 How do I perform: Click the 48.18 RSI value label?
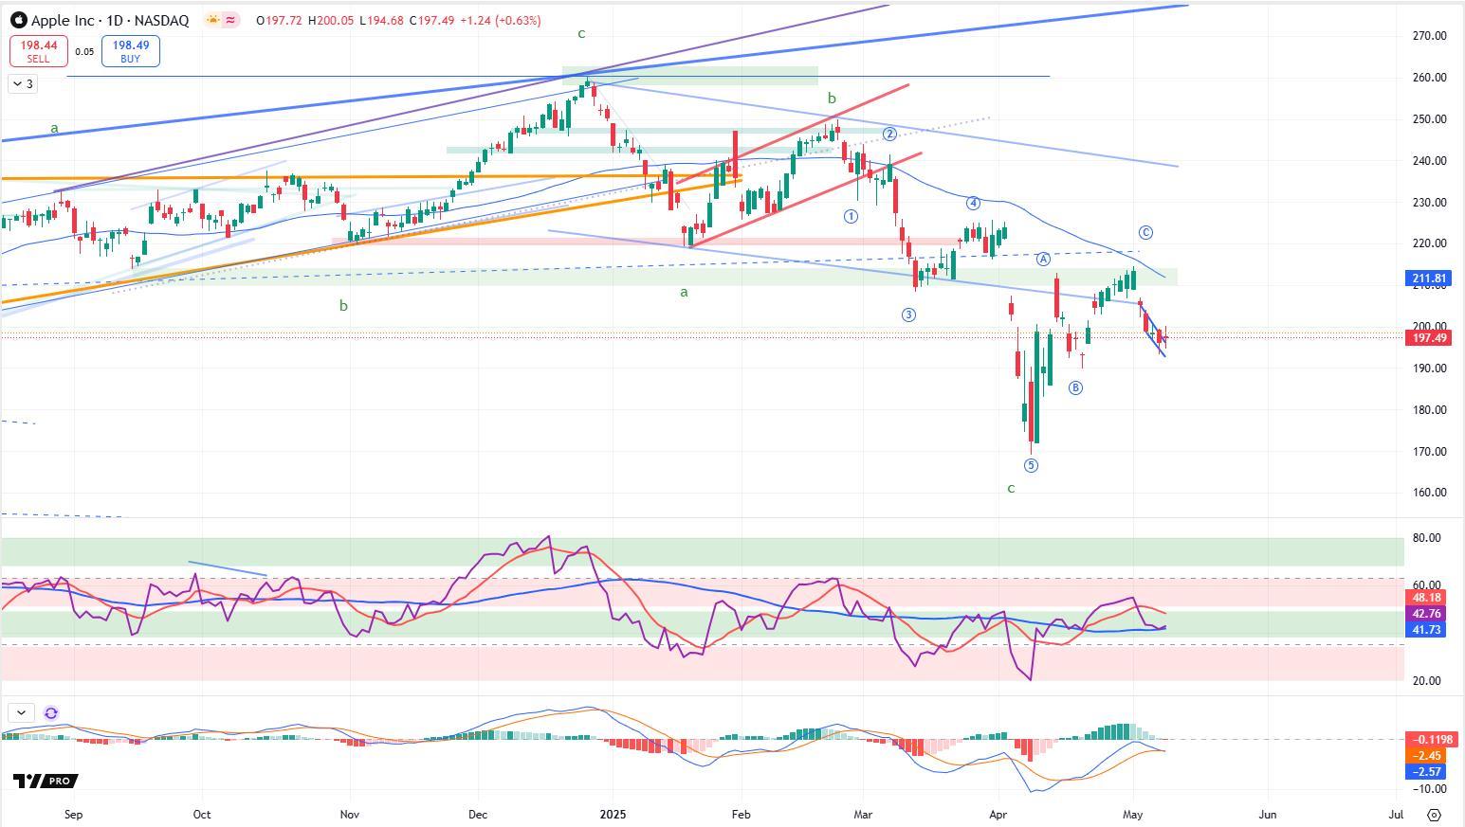1426,599
